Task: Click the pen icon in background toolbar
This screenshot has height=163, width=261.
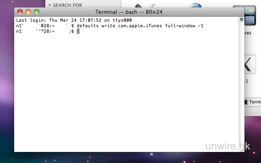Action: tap(139, 6)
